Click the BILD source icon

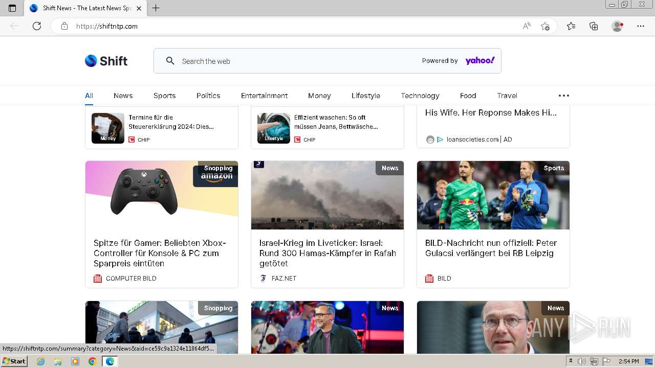coord(429,279)
